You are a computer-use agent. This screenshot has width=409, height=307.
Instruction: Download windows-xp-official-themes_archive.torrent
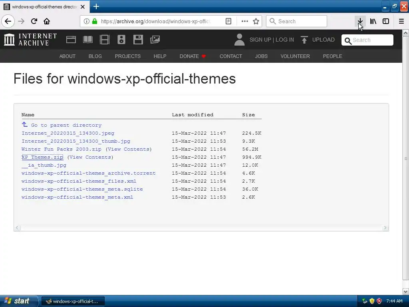point(89,173)
